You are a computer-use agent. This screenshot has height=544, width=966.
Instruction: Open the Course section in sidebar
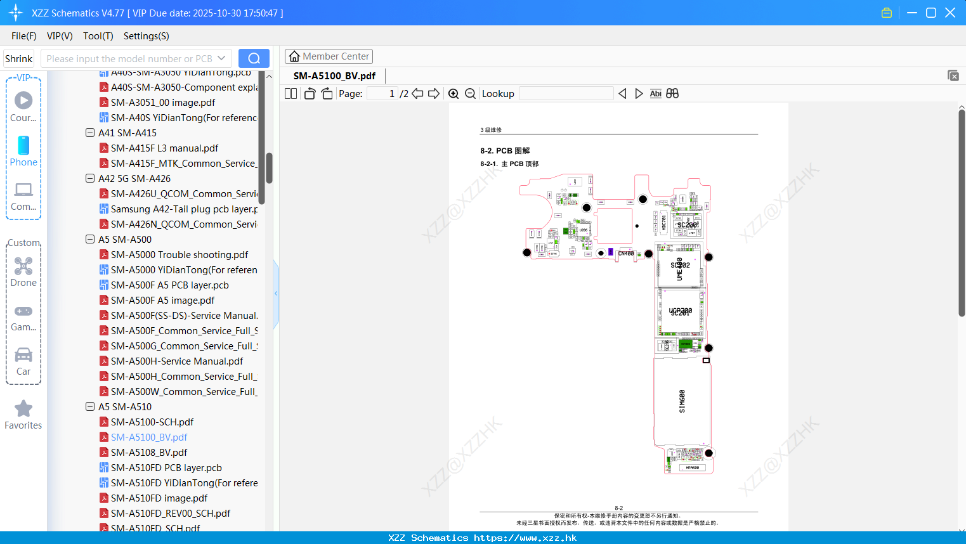(x=23, y=107)
